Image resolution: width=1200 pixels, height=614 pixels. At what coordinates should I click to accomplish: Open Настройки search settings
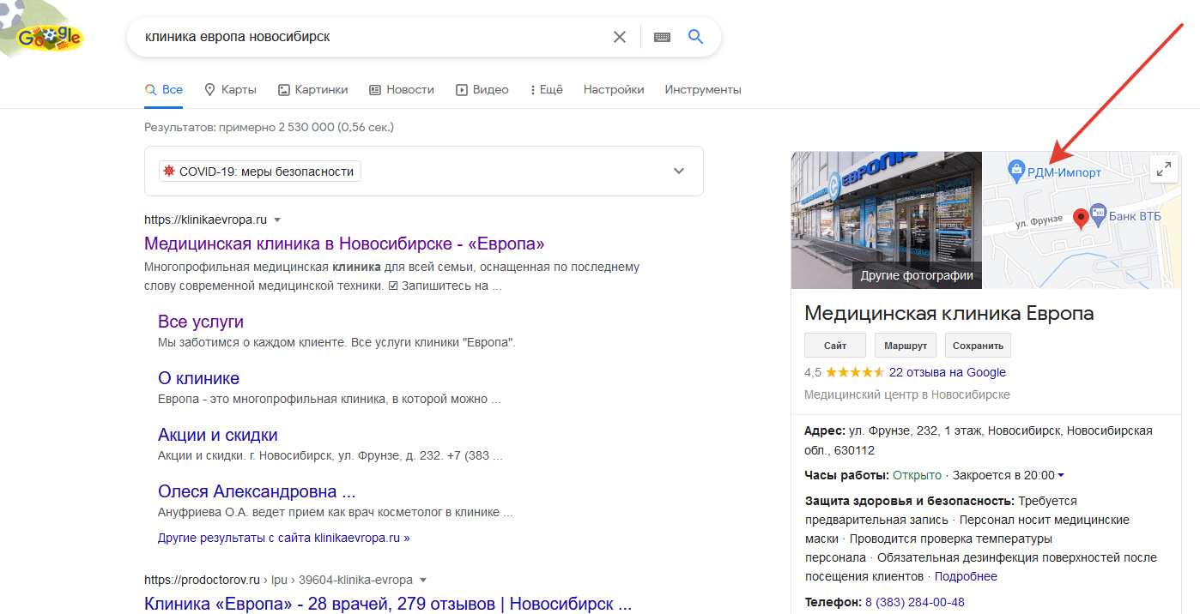(x=614, y=89)
